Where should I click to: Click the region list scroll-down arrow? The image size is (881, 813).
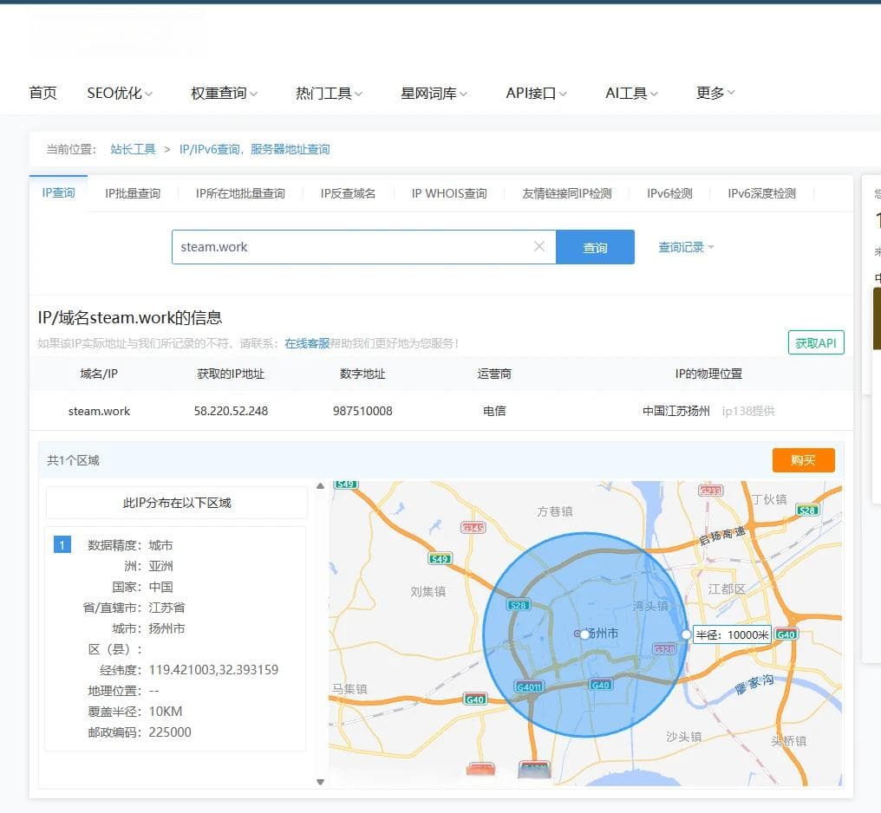pyautogui.click(x=320, y=782)
